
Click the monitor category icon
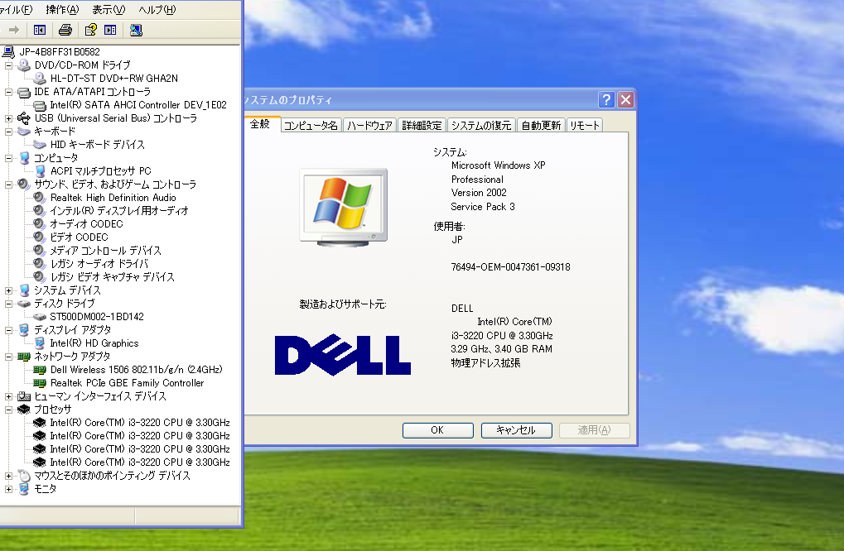coord(24,489)
